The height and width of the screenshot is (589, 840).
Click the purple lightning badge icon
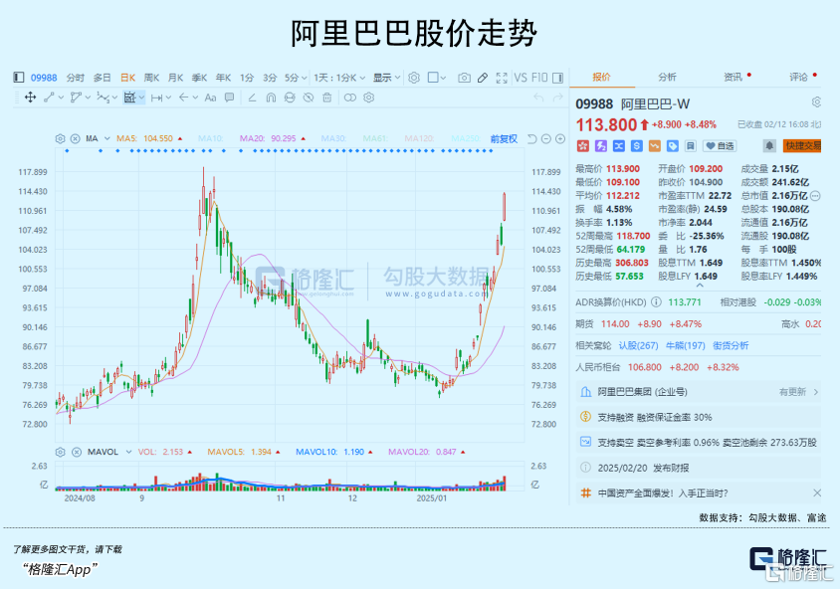tap(600, 145)
